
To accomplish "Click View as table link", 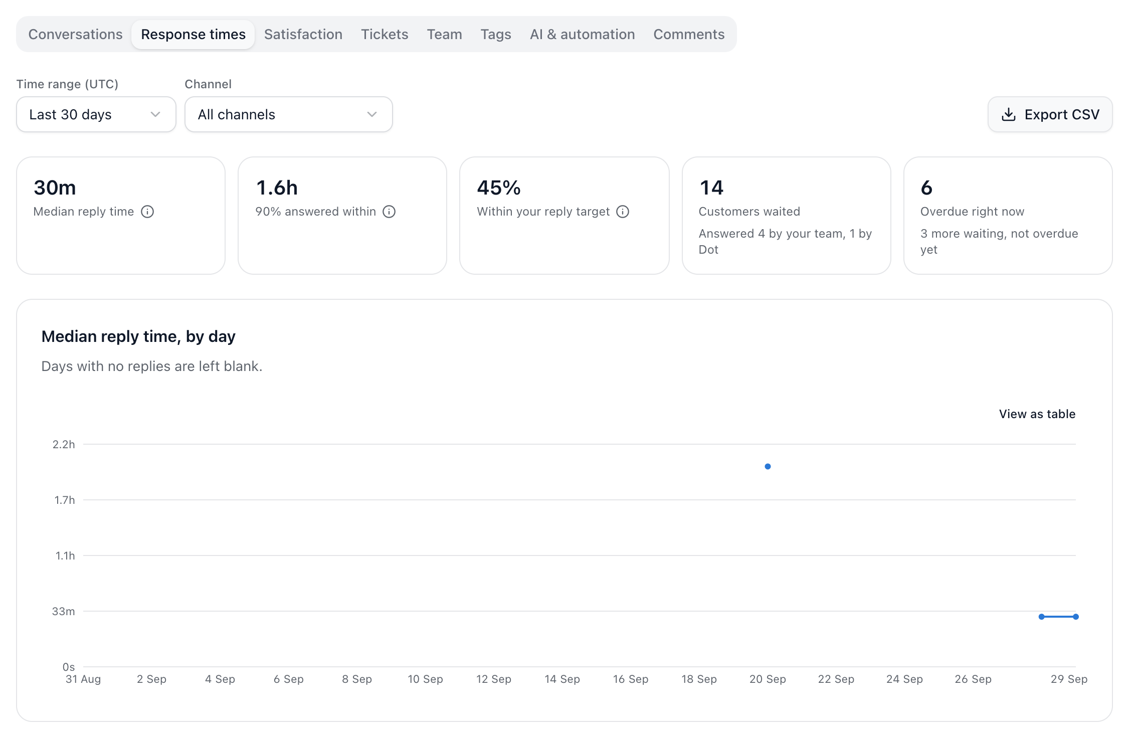I will pyautogui.click(x=1037, y=414).
